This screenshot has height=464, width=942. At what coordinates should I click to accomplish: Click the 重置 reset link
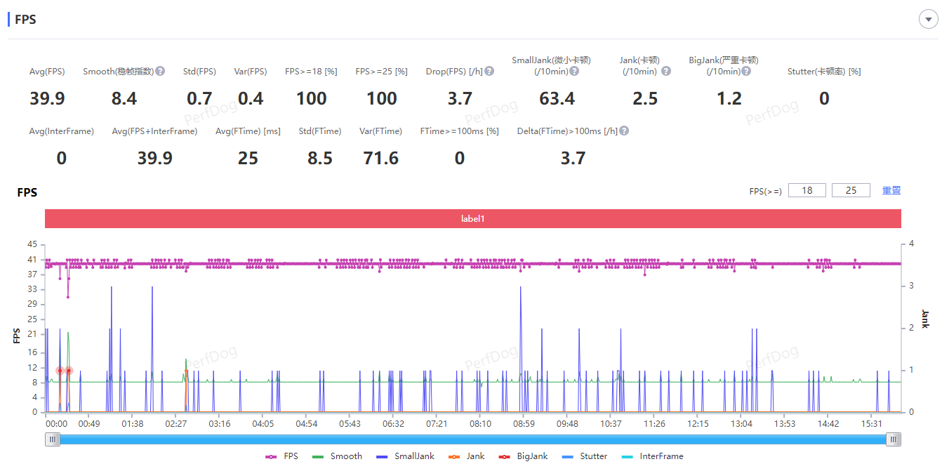(891, 190)
